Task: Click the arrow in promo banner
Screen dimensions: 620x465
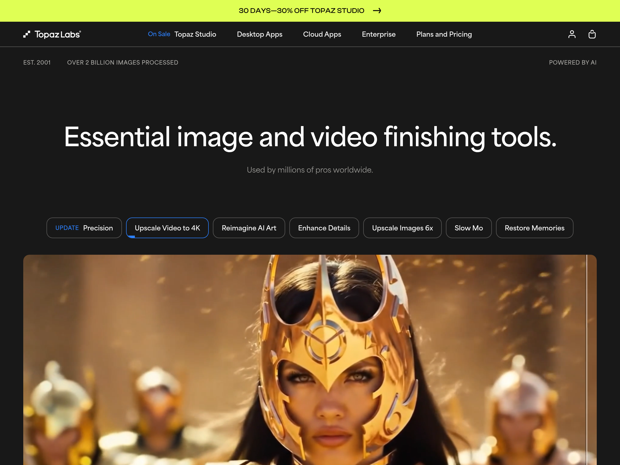Action: 377,11
